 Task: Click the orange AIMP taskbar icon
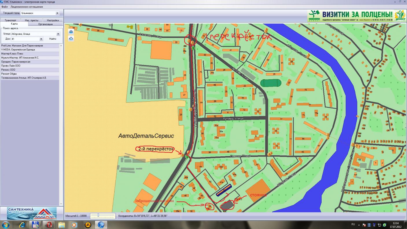[x=88, y=225]
